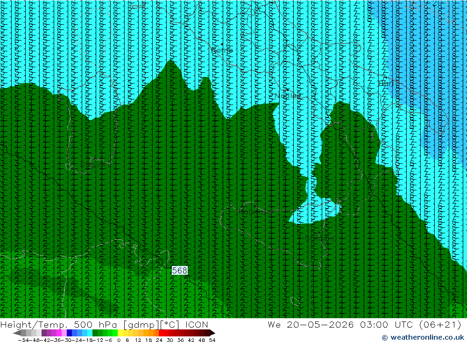Click the dark green -12 legend swatch

pos(95,333)
